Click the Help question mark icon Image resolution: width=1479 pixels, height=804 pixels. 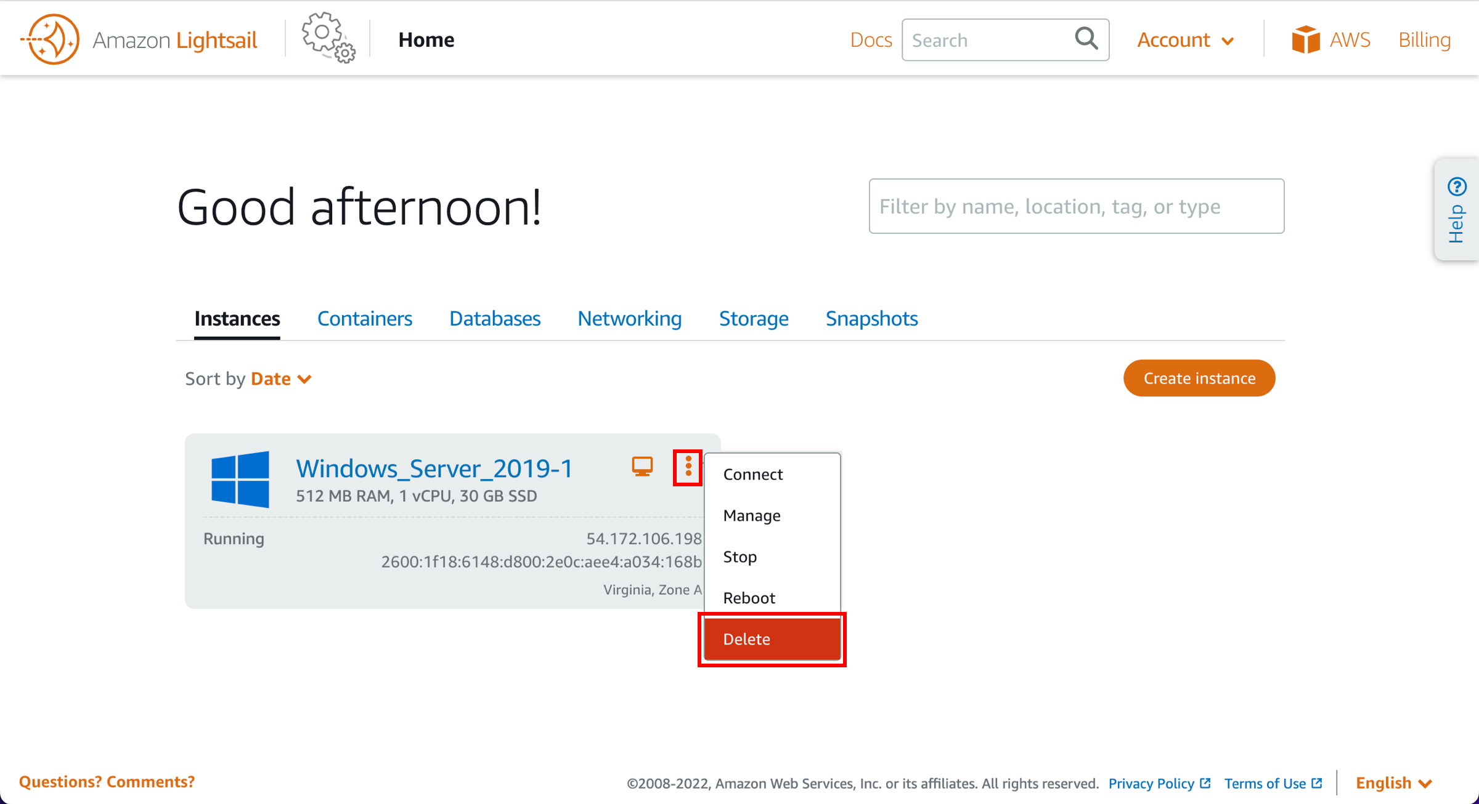coord(1457,186)
